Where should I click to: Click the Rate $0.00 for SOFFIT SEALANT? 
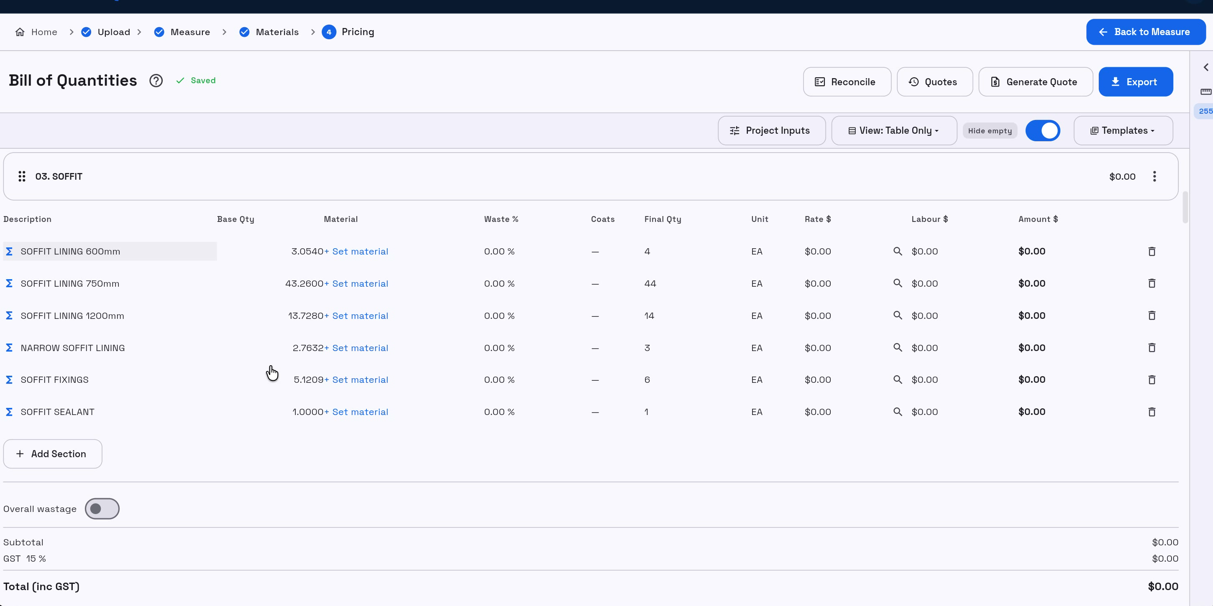coord(818,412)
